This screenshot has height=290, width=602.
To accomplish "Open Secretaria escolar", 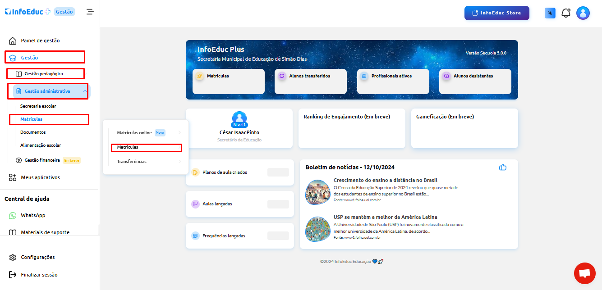I will [x=38, y=106].
